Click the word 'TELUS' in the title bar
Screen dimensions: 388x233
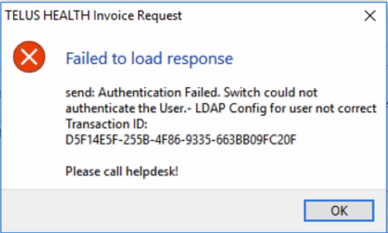[x=20, y=16]
